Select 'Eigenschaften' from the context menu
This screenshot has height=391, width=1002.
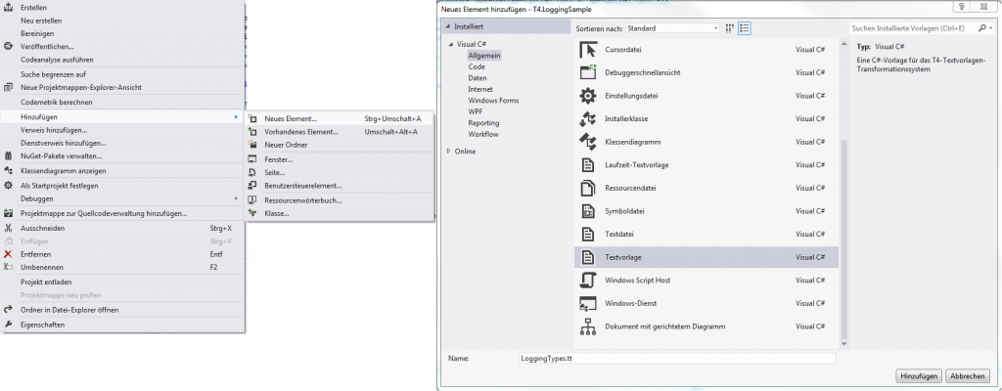[42, 325]
